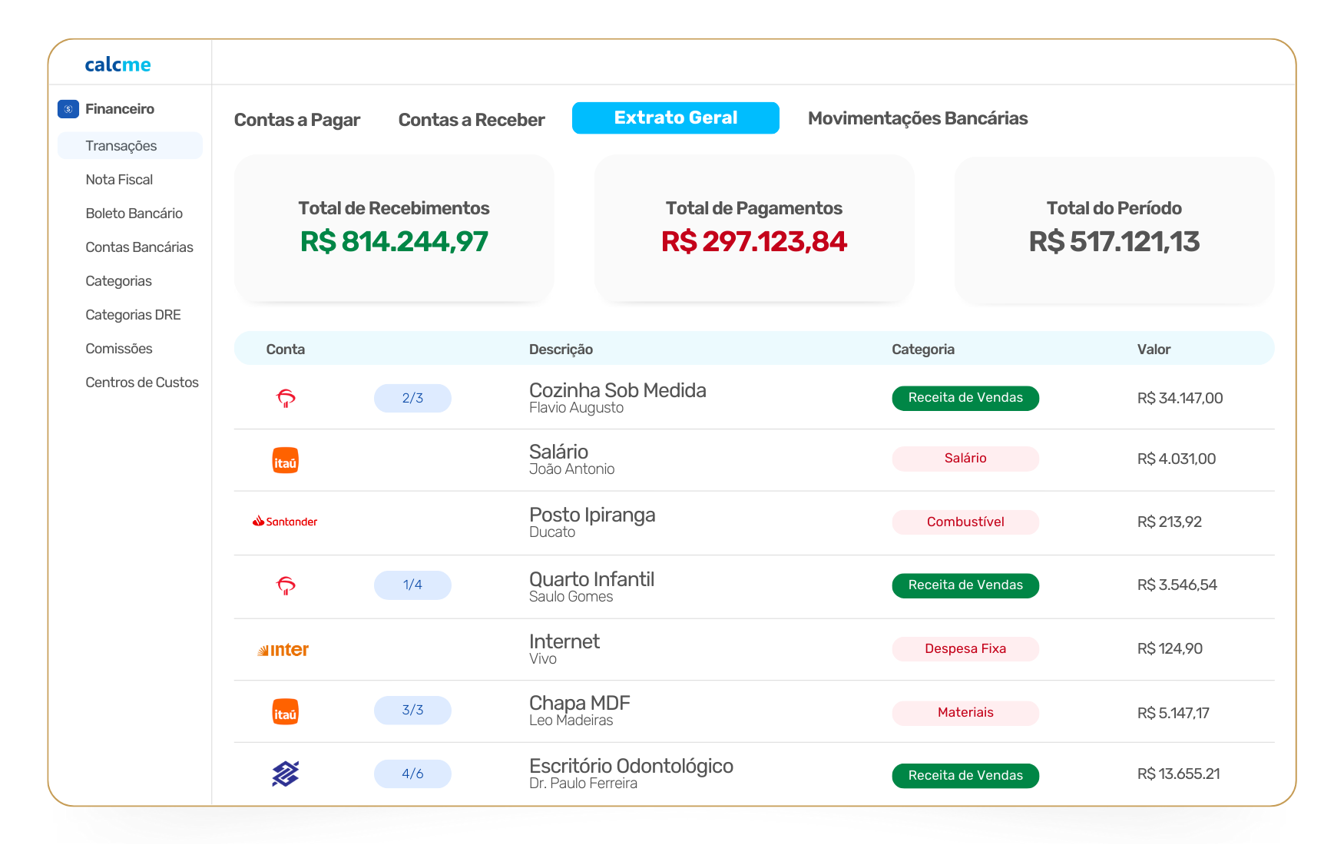The width and height of the screenshot is (1344, 845).
Task: Click the Financeiro module icon in sidebar
Action: click(x=68, y=109)
